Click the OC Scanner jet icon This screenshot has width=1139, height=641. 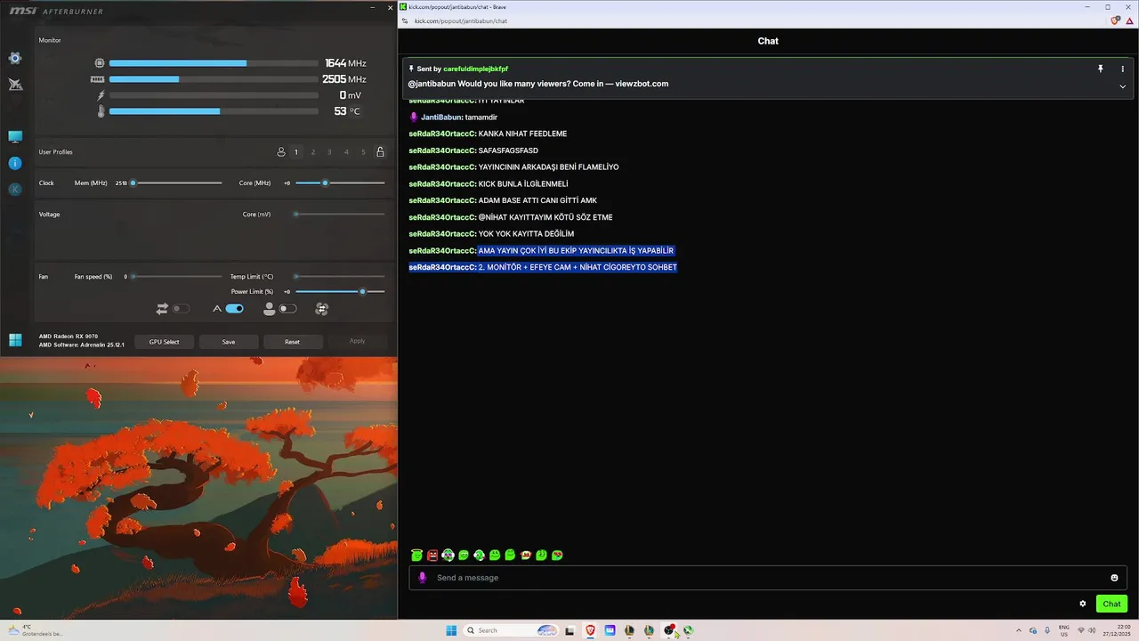(x=15, y=85)
